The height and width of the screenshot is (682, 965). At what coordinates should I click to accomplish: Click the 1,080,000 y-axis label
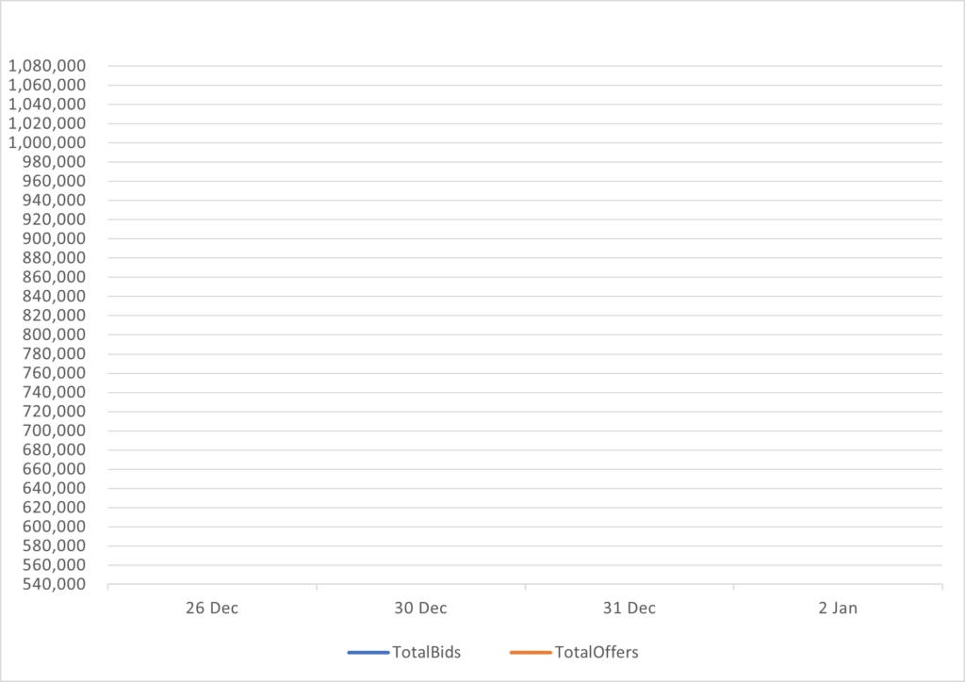point(47,66)
